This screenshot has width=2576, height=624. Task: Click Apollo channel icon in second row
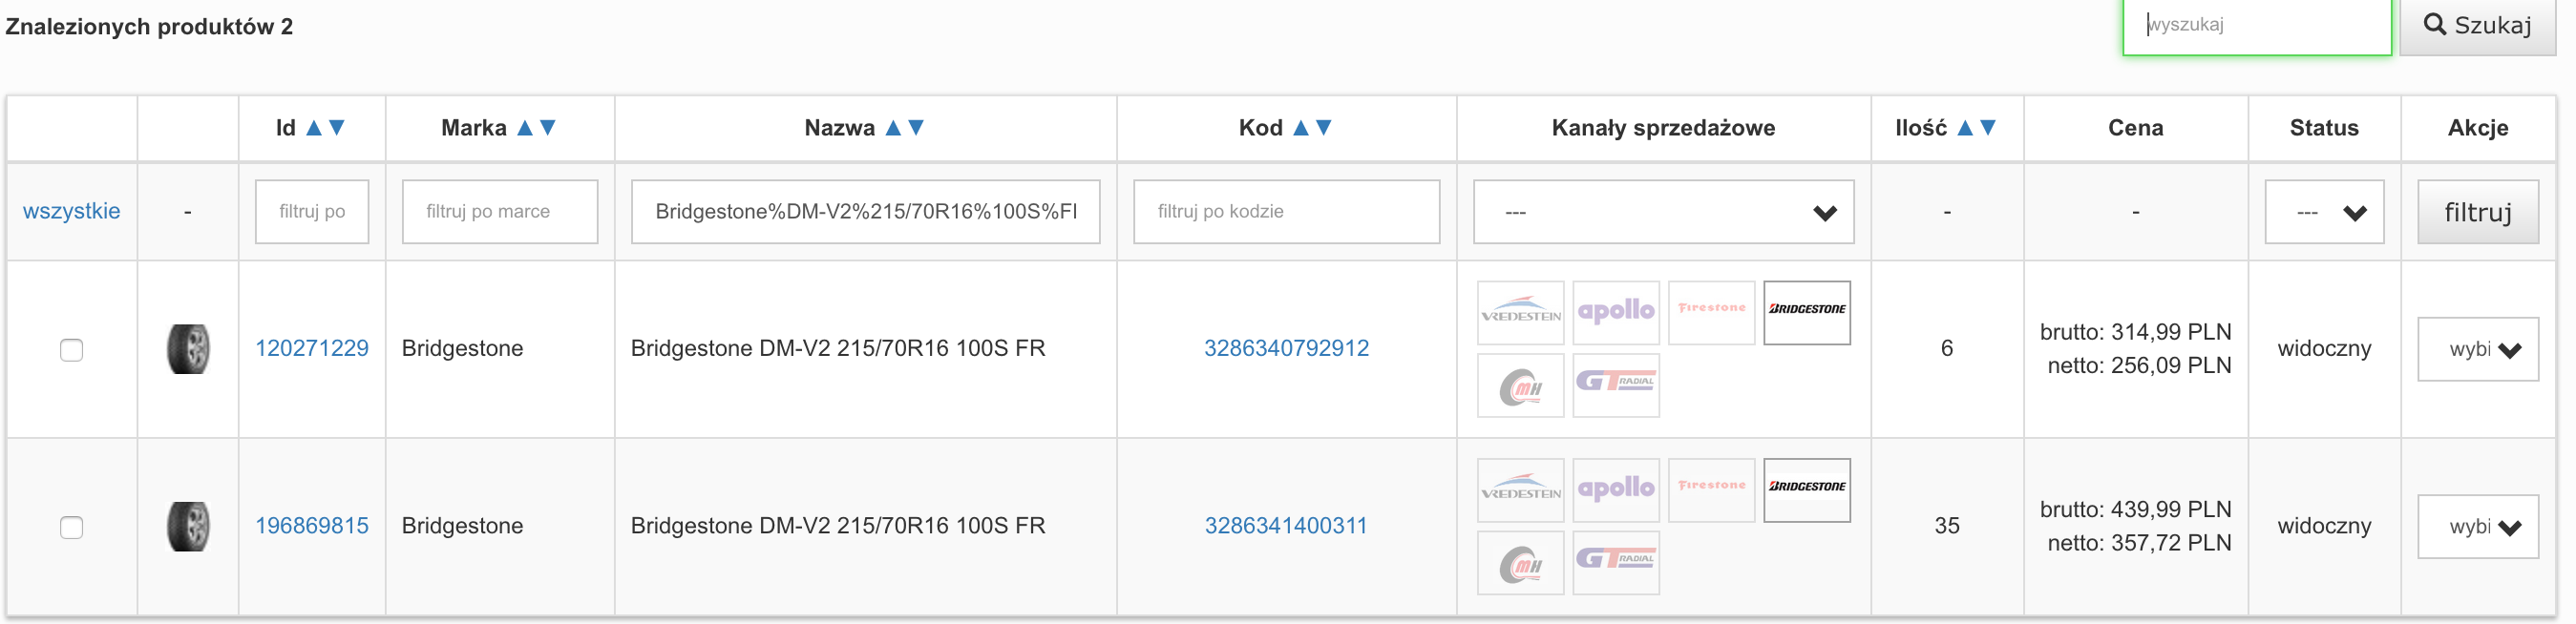click(x=1616, y=490)
